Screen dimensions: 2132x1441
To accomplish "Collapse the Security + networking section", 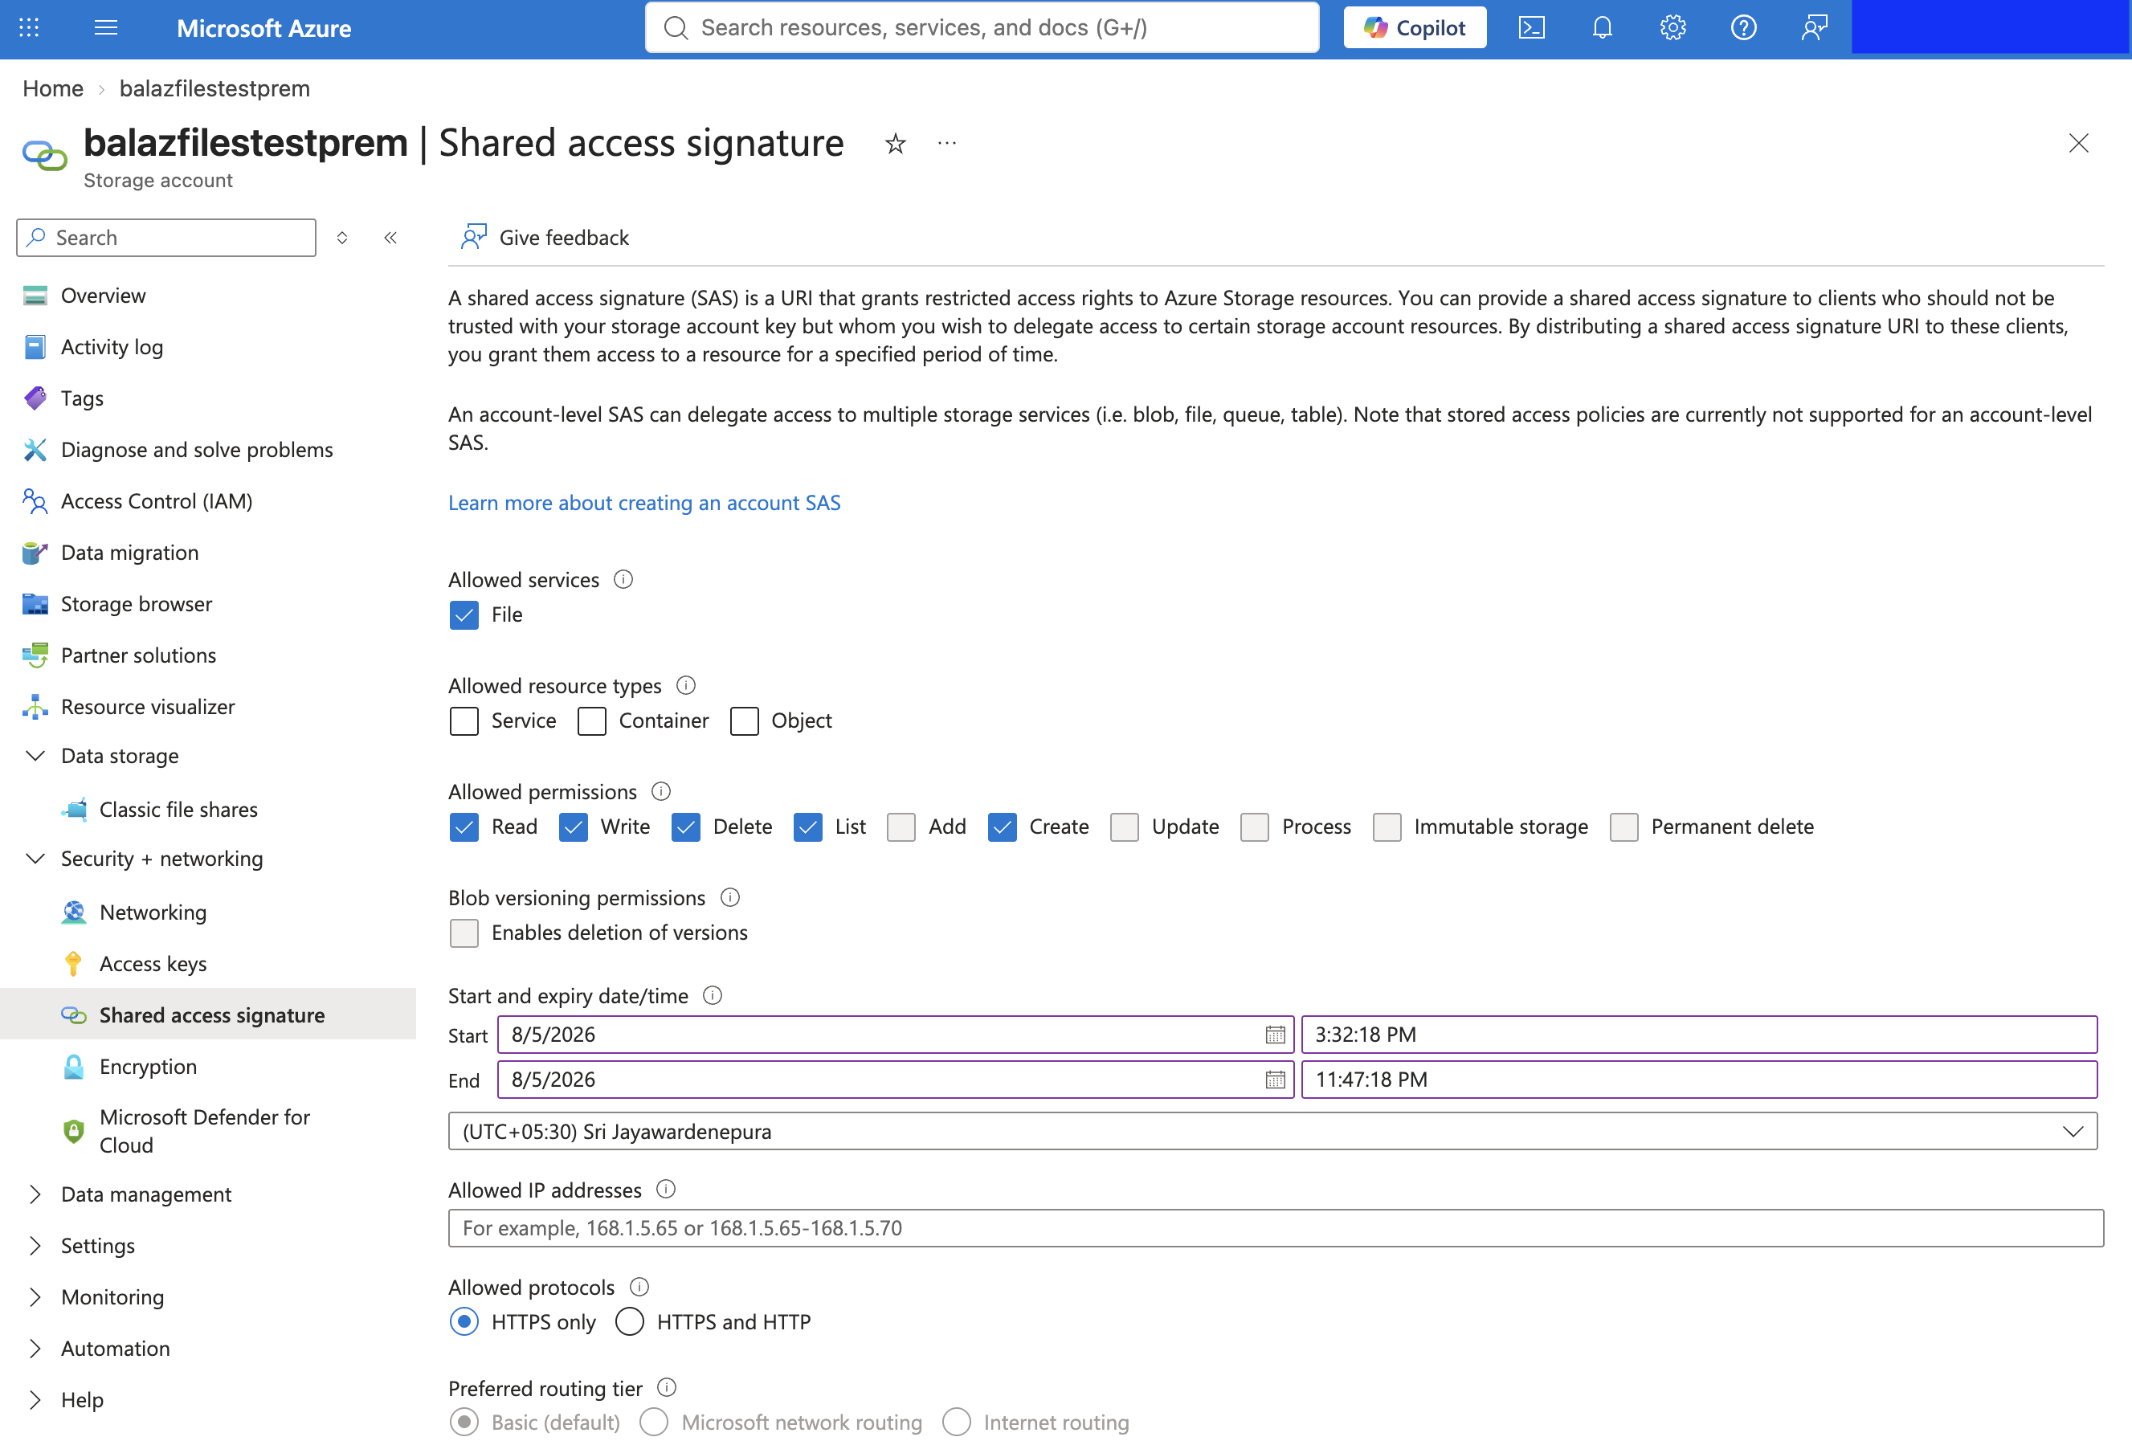I will [x=35, y=859].
